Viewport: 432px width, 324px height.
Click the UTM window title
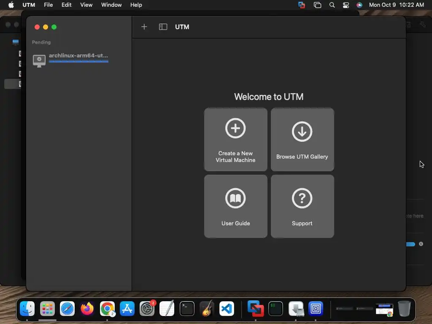pos(182,27)
